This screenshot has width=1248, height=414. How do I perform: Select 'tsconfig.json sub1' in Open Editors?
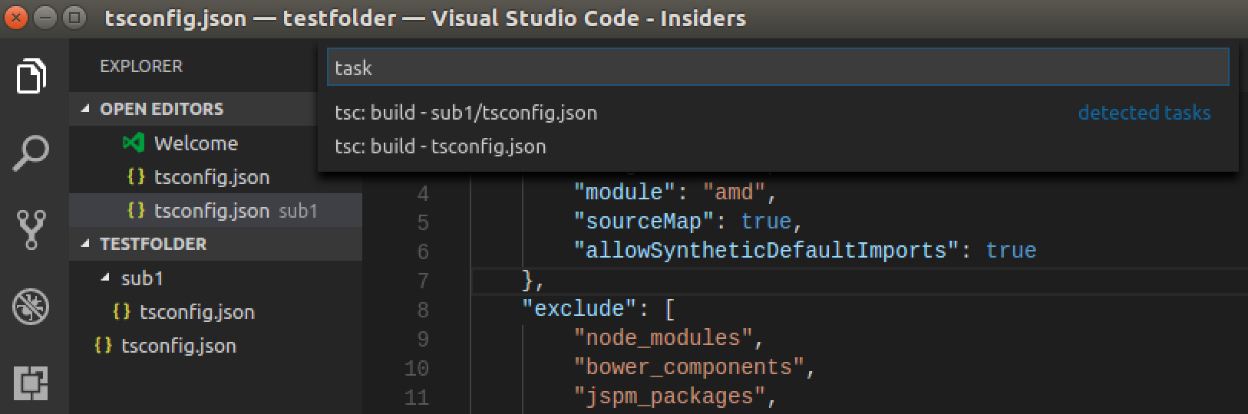[216, 210]
